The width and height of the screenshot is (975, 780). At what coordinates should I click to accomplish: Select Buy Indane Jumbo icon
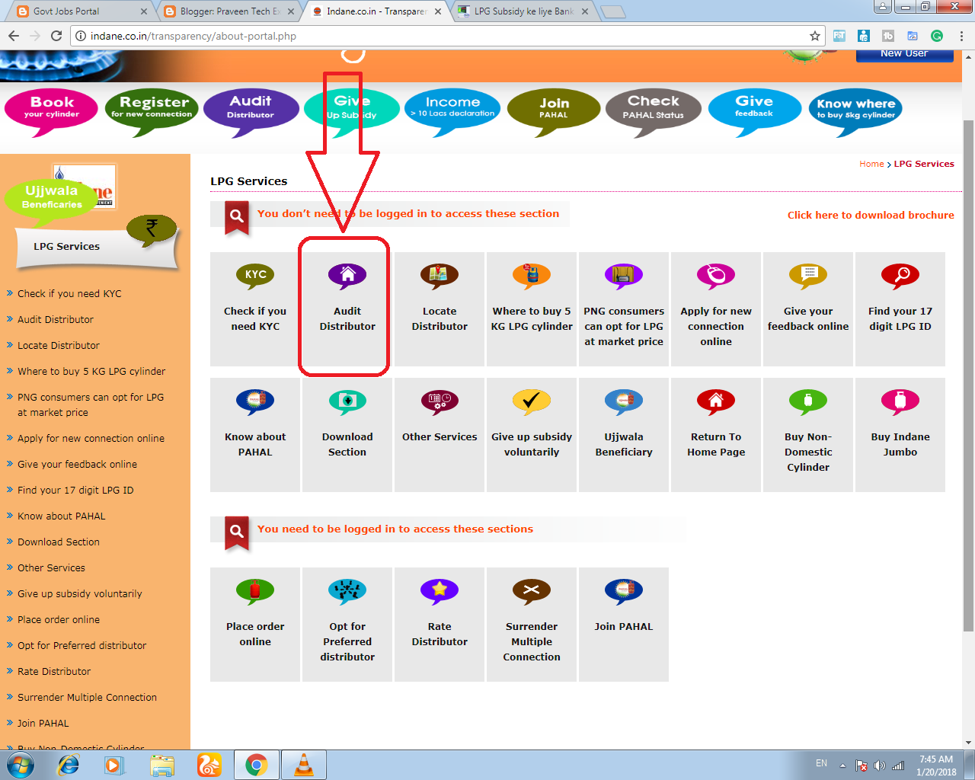point(900,401)
